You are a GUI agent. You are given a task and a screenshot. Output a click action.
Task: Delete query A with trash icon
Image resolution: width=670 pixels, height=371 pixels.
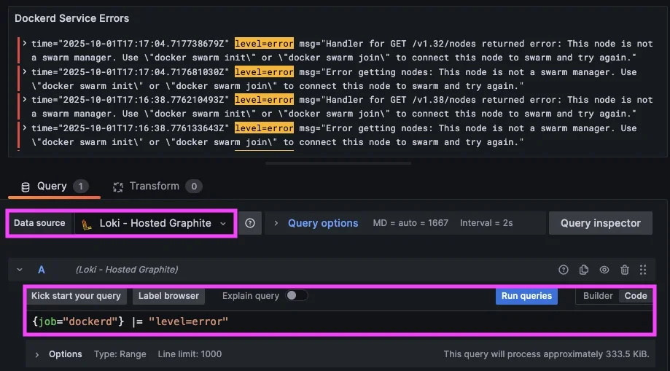[x=625, y=270]
